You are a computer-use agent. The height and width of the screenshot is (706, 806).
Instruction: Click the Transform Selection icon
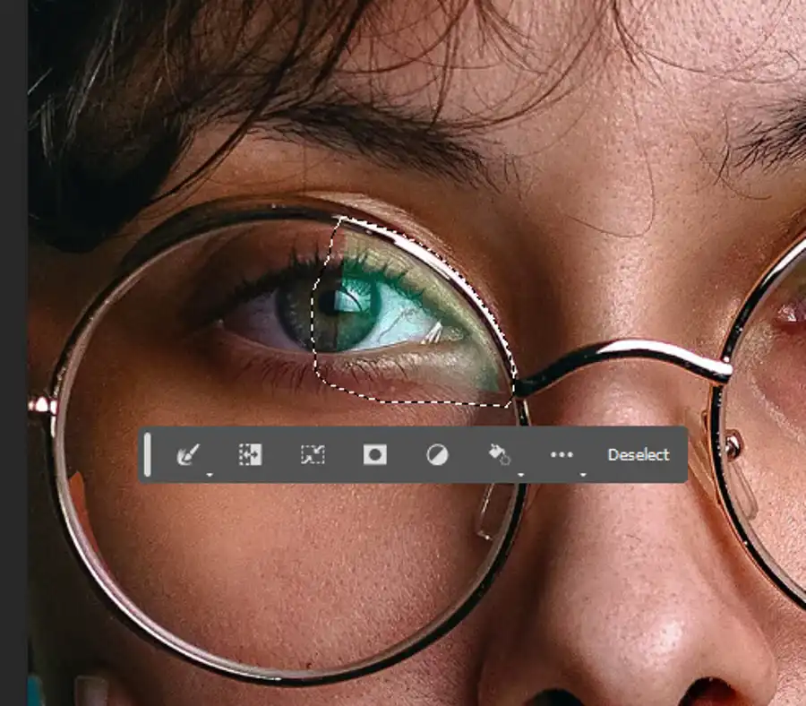(x=313, y=454)
